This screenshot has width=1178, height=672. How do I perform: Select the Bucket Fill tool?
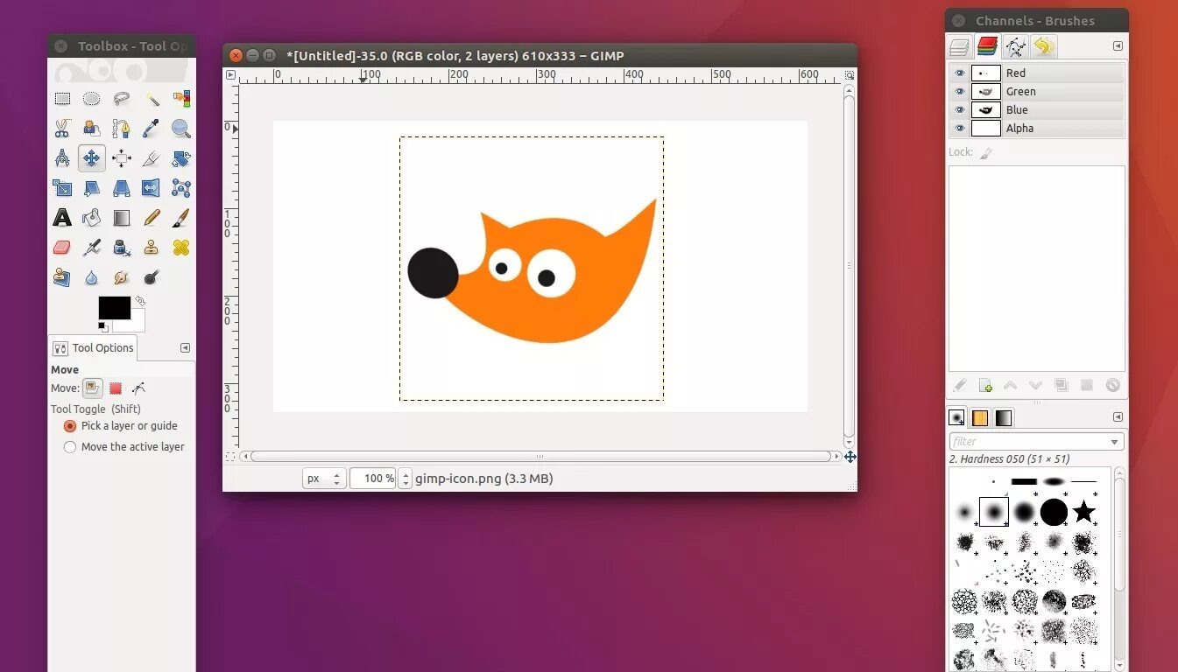[91, 218]
